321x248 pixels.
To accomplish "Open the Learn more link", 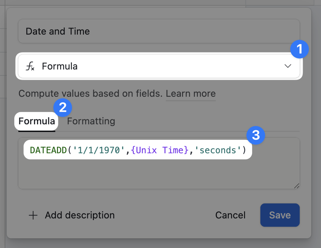I will tap(190, 93).
